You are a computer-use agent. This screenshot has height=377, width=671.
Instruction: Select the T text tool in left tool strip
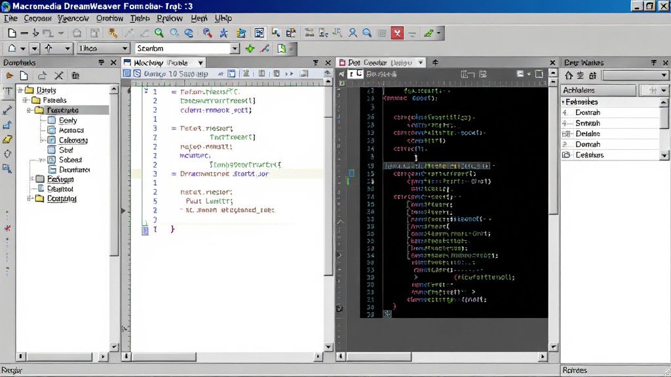(x=8, y=91)
